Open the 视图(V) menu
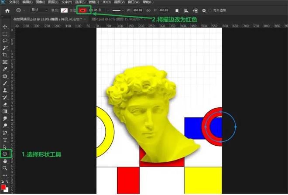288x195 pixels. tap(119, 2)
